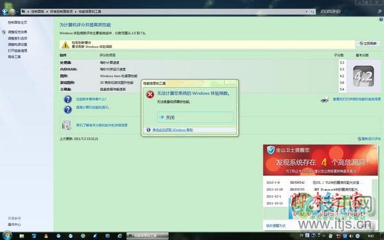The height and width of the screenshot is (240, 384).
Task: Open the 调整索引选项 sidebar link
Action: click(x=17, y=38)
